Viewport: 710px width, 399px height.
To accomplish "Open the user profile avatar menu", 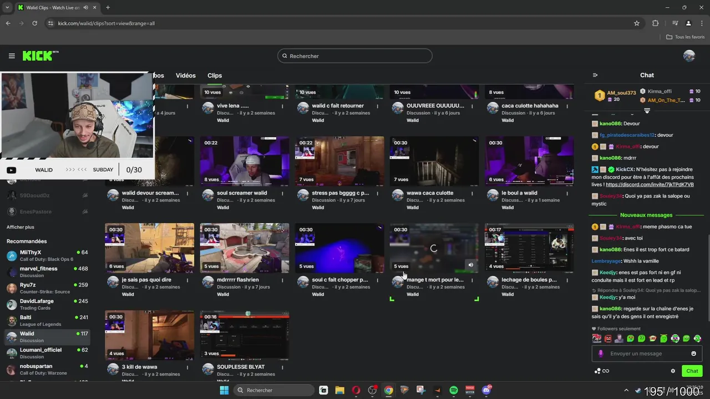I will [689, 56].
